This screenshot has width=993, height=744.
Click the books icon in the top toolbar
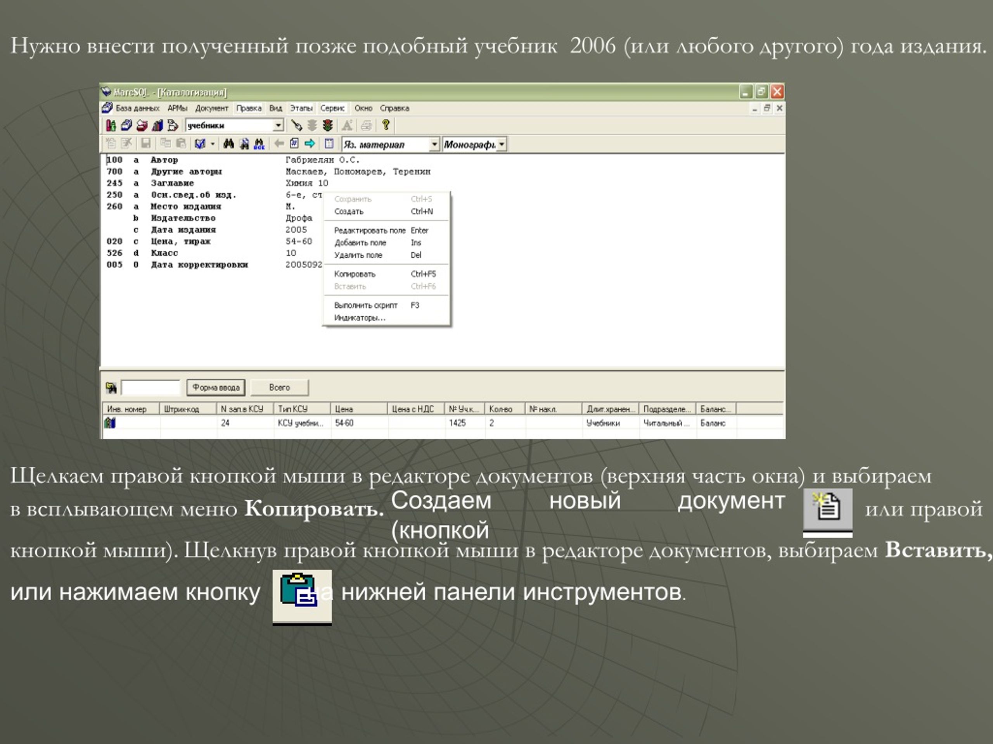click(111, 126)
